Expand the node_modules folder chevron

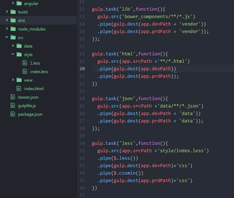pos(7,29)
